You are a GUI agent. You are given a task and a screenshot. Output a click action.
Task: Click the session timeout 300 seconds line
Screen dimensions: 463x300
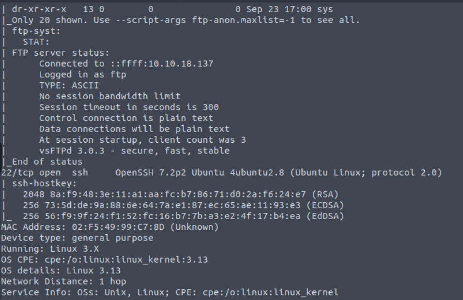(129, 107)
